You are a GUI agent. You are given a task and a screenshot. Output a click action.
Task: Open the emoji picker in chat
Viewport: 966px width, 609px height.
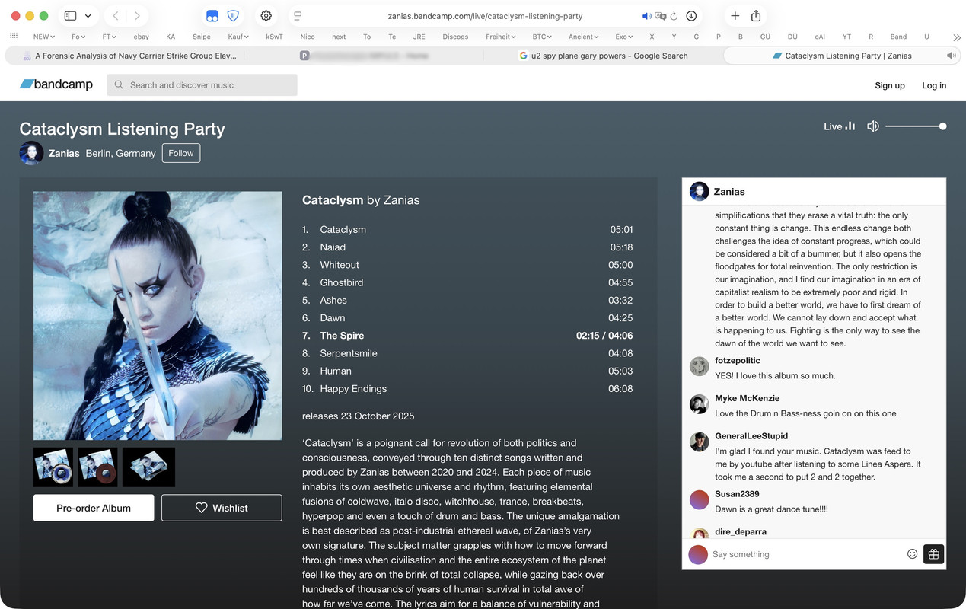click(x=913, y=554)
